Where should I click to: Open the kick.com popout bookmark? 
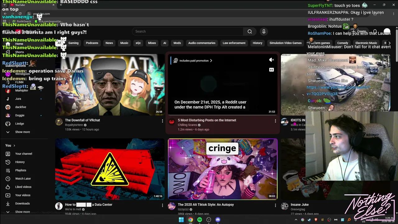pos(48,21)
